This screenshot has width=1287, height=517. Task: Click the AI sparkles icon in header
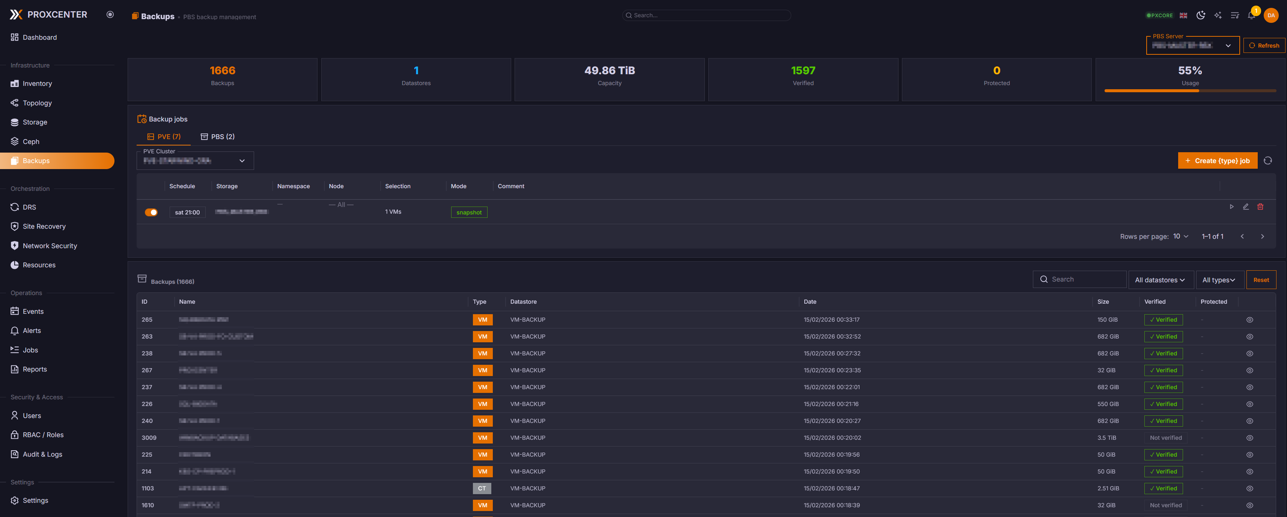click(x=1218, y=15)
